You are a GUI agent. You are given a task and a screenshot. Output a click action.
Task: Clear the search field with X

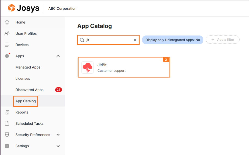pos(135,40)
